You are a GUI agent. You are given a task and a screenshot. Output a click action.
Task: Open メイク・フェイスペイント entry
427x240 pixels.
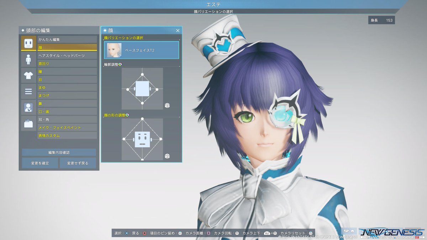tap(67, 127)
